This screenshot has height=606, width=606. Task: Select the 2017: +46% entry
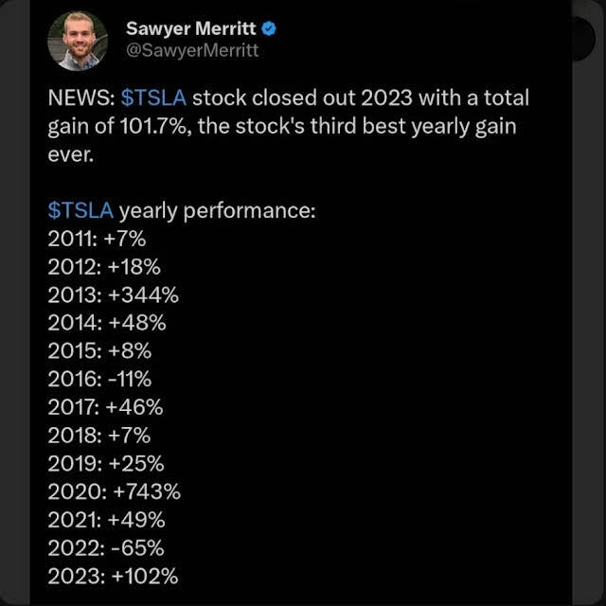pyautogui.click(x=105, y=407)
